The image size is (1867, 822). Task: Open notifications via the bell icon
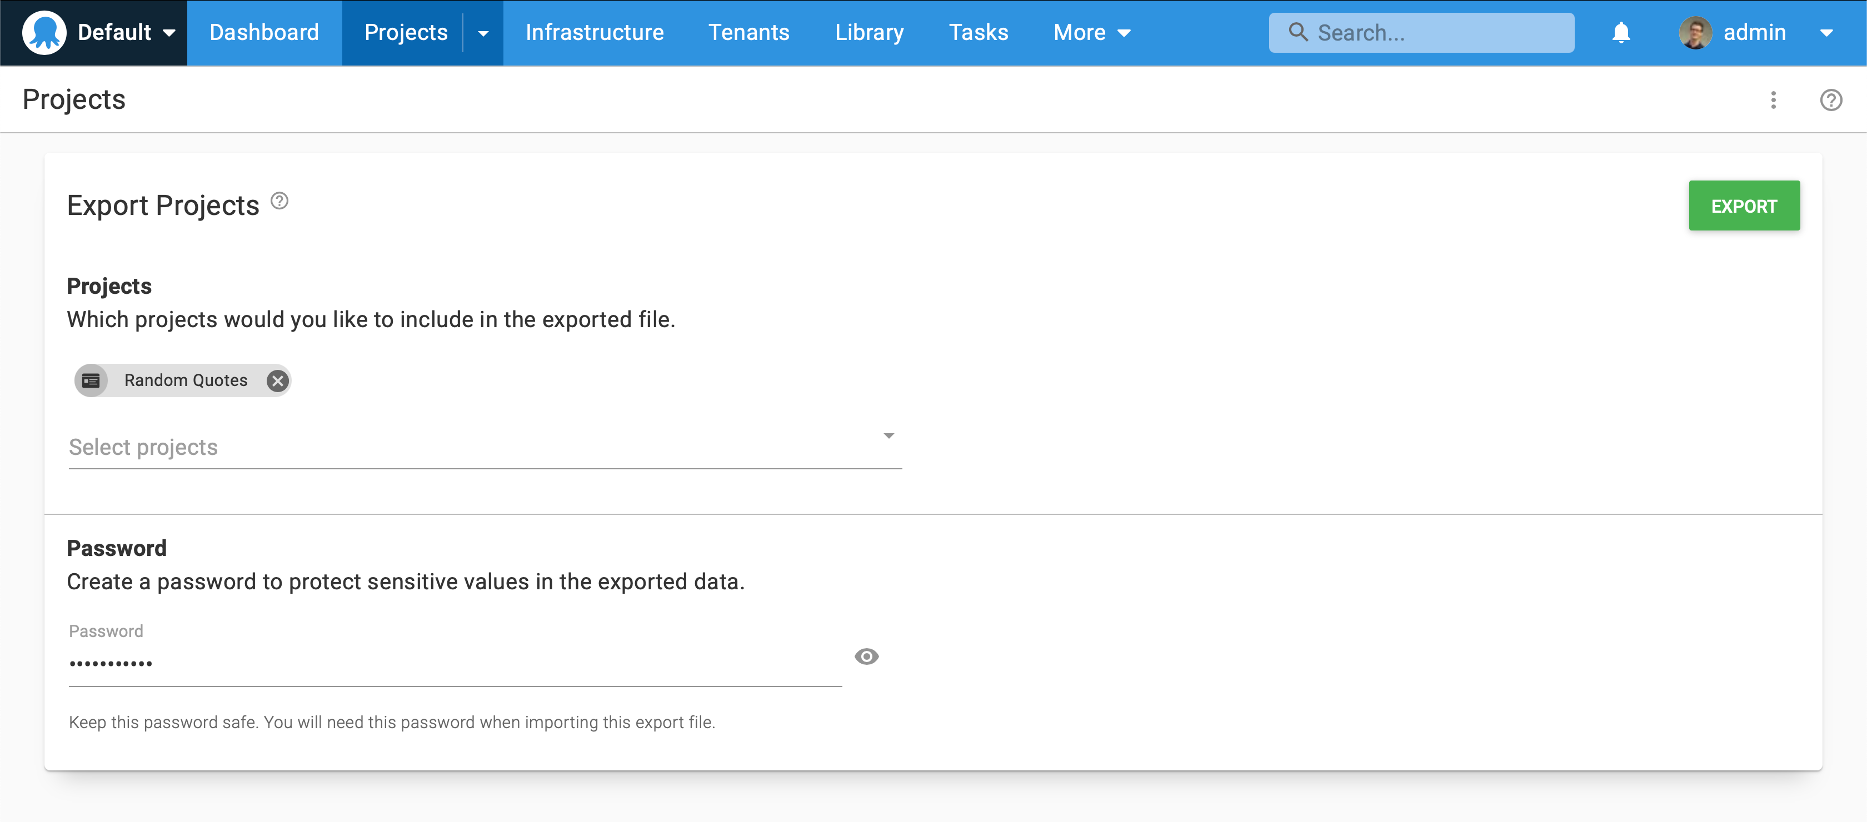click(x=1621, y=33)
